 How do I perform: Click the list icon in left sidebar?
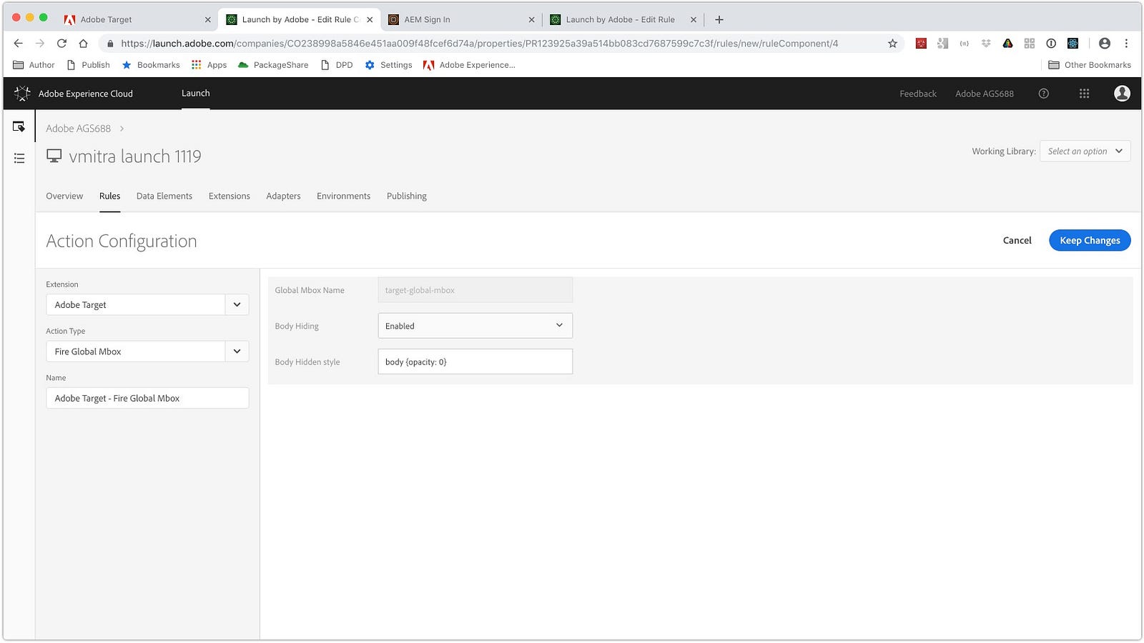(x=19, y=158)
